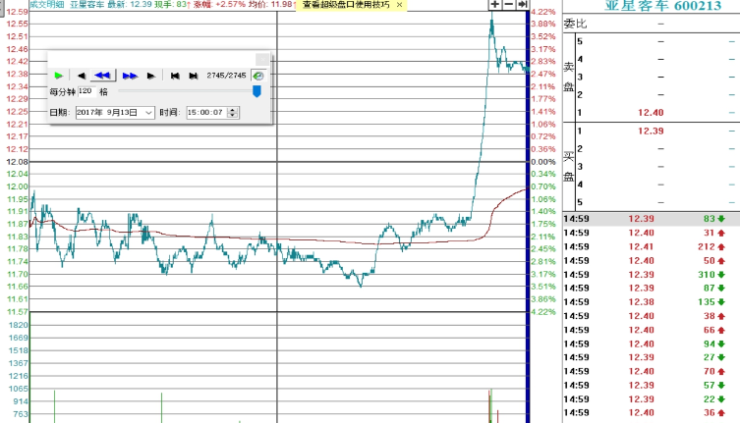Click the per-minute 120 frames input

point(85,91)
